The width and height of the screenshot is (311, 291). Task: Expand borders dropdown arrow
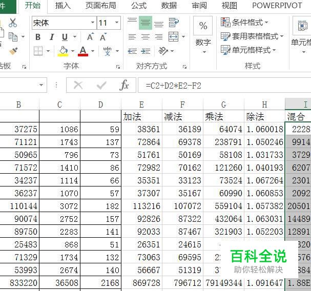[x=48, y=51]
